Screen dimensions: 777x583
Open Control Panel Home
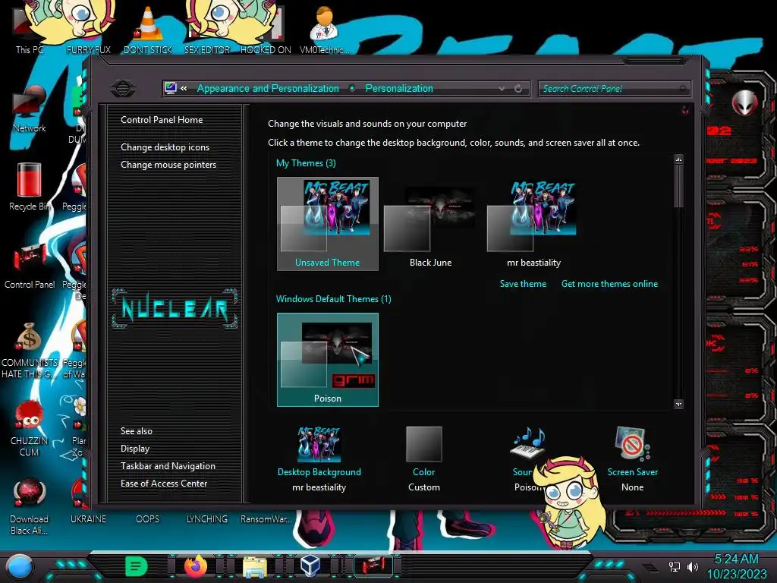point(162,120)
